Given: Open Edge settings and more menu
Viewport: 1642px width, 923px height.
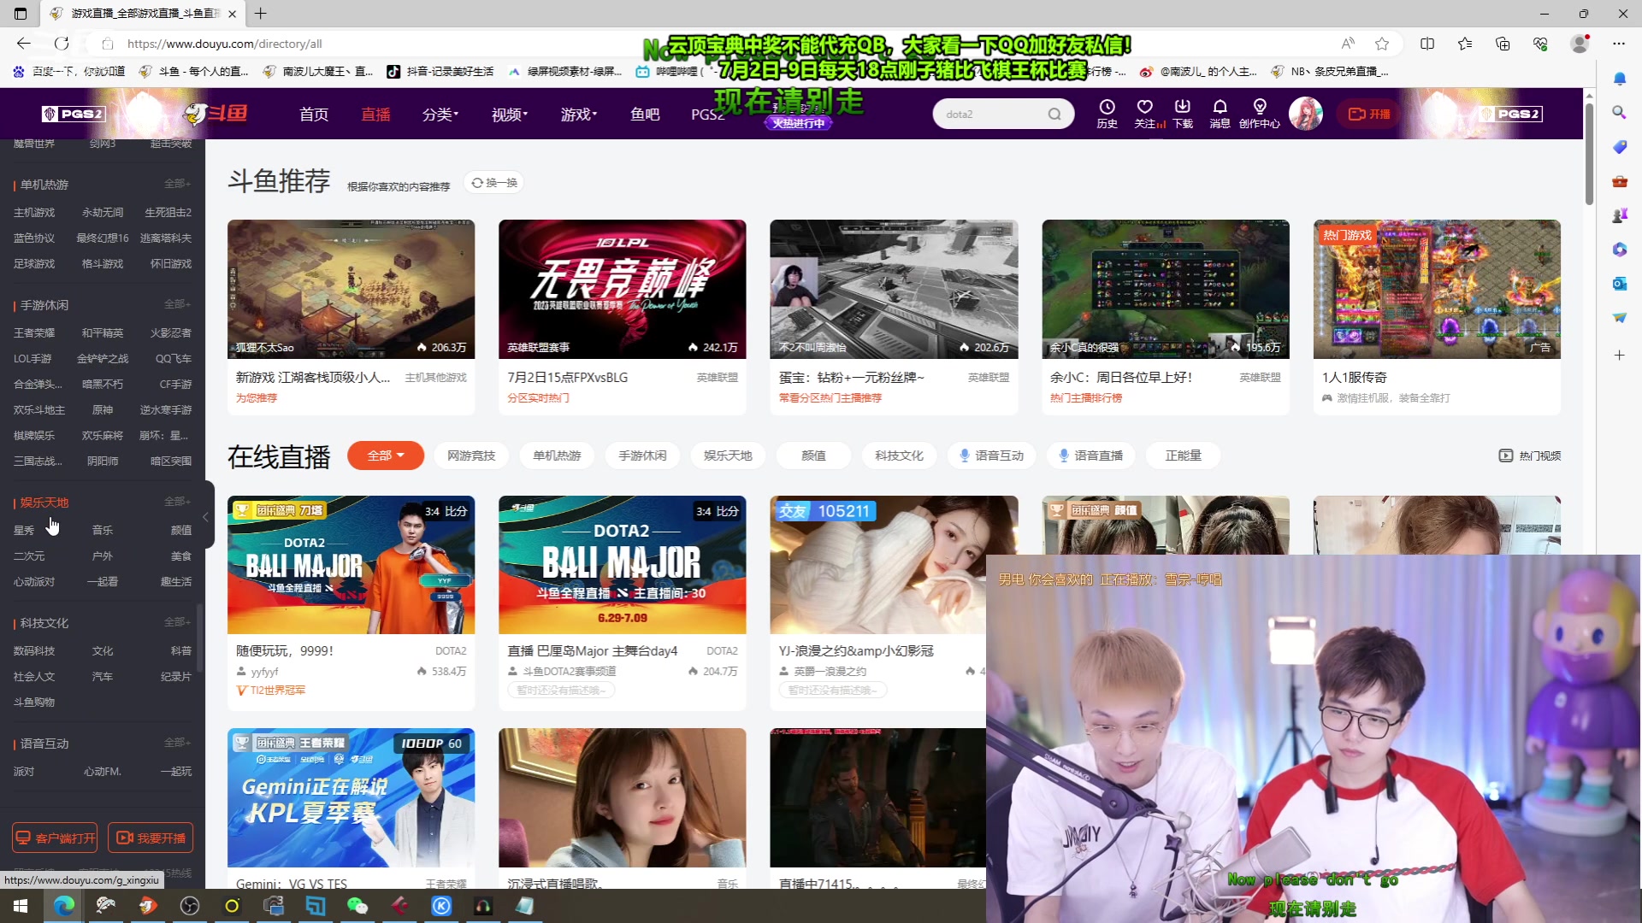Looking at the screenshot, I should [1619, 44].
